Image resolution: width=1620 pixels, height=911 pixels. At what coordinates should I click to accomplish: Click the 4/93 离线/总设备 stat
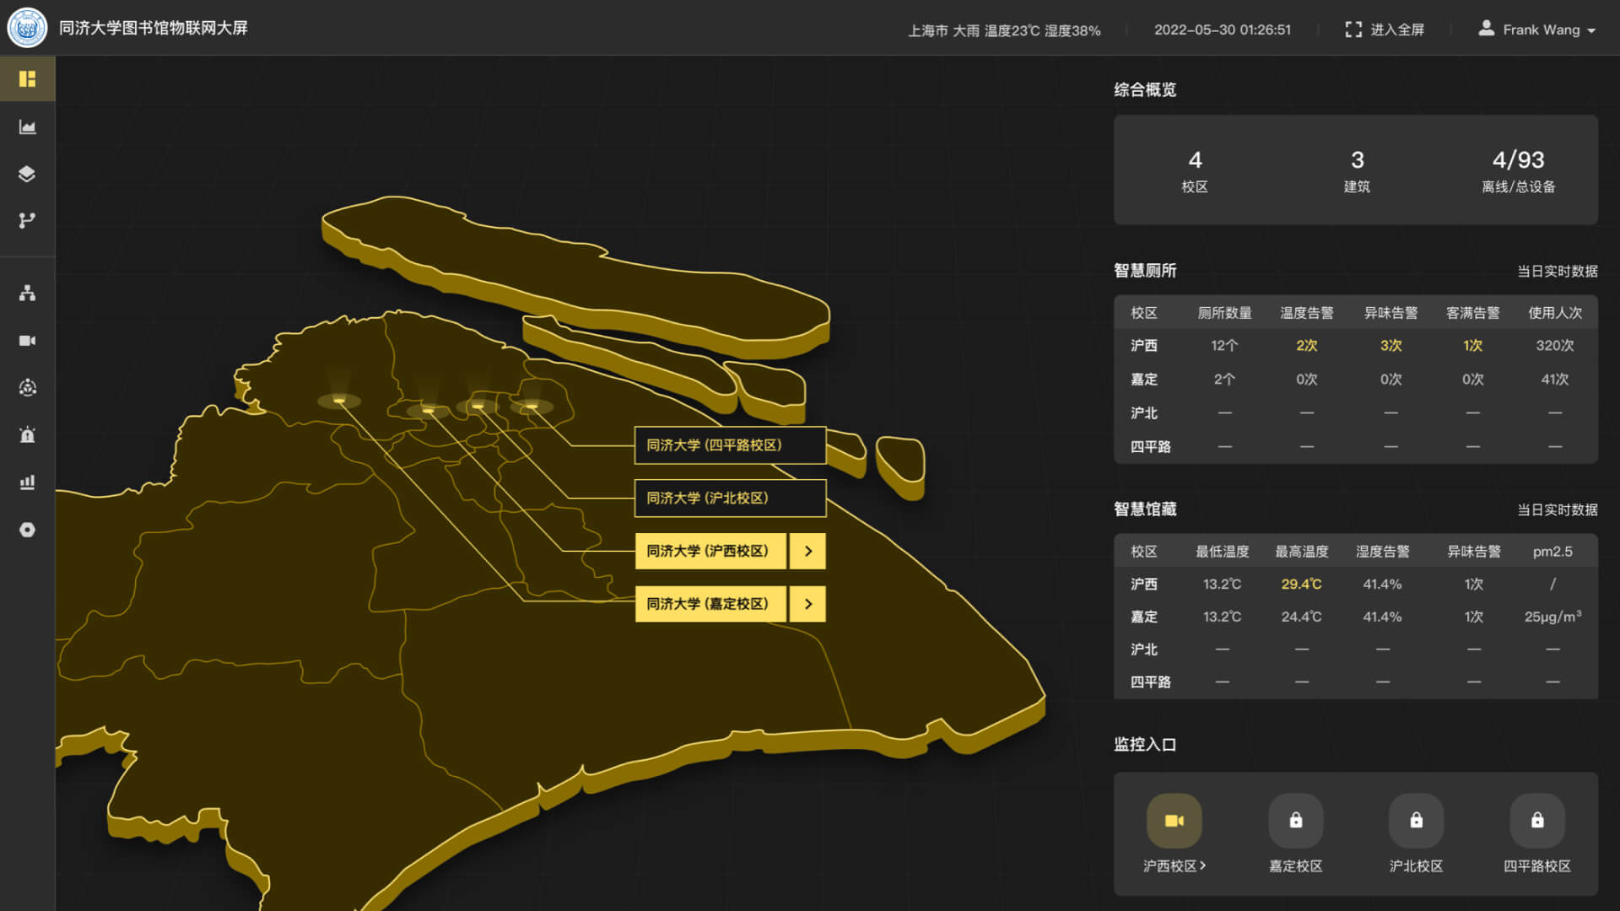(x=1518, y=171)
